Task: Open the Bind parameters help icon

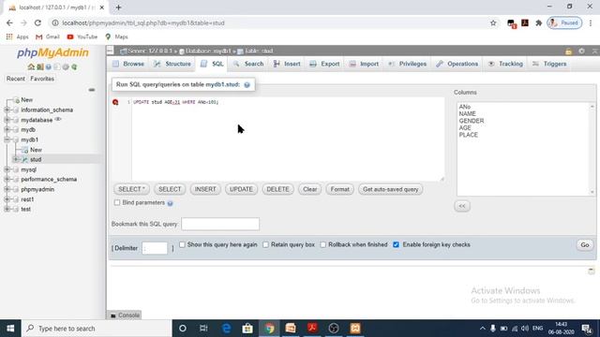Action: 170,203
